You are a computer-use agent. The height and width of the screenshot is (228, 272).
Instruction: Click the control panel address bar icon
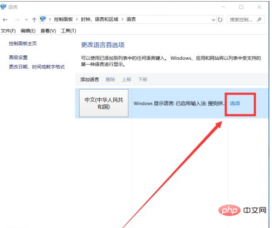click(x=43, y=19)
